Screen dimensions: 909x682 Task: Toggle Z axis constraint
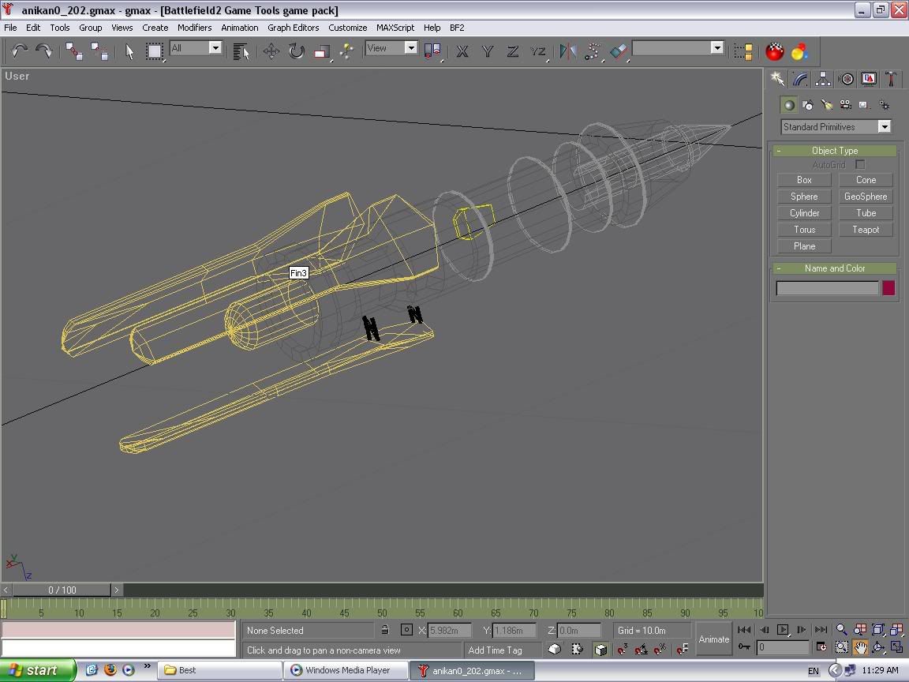[512, 51]
